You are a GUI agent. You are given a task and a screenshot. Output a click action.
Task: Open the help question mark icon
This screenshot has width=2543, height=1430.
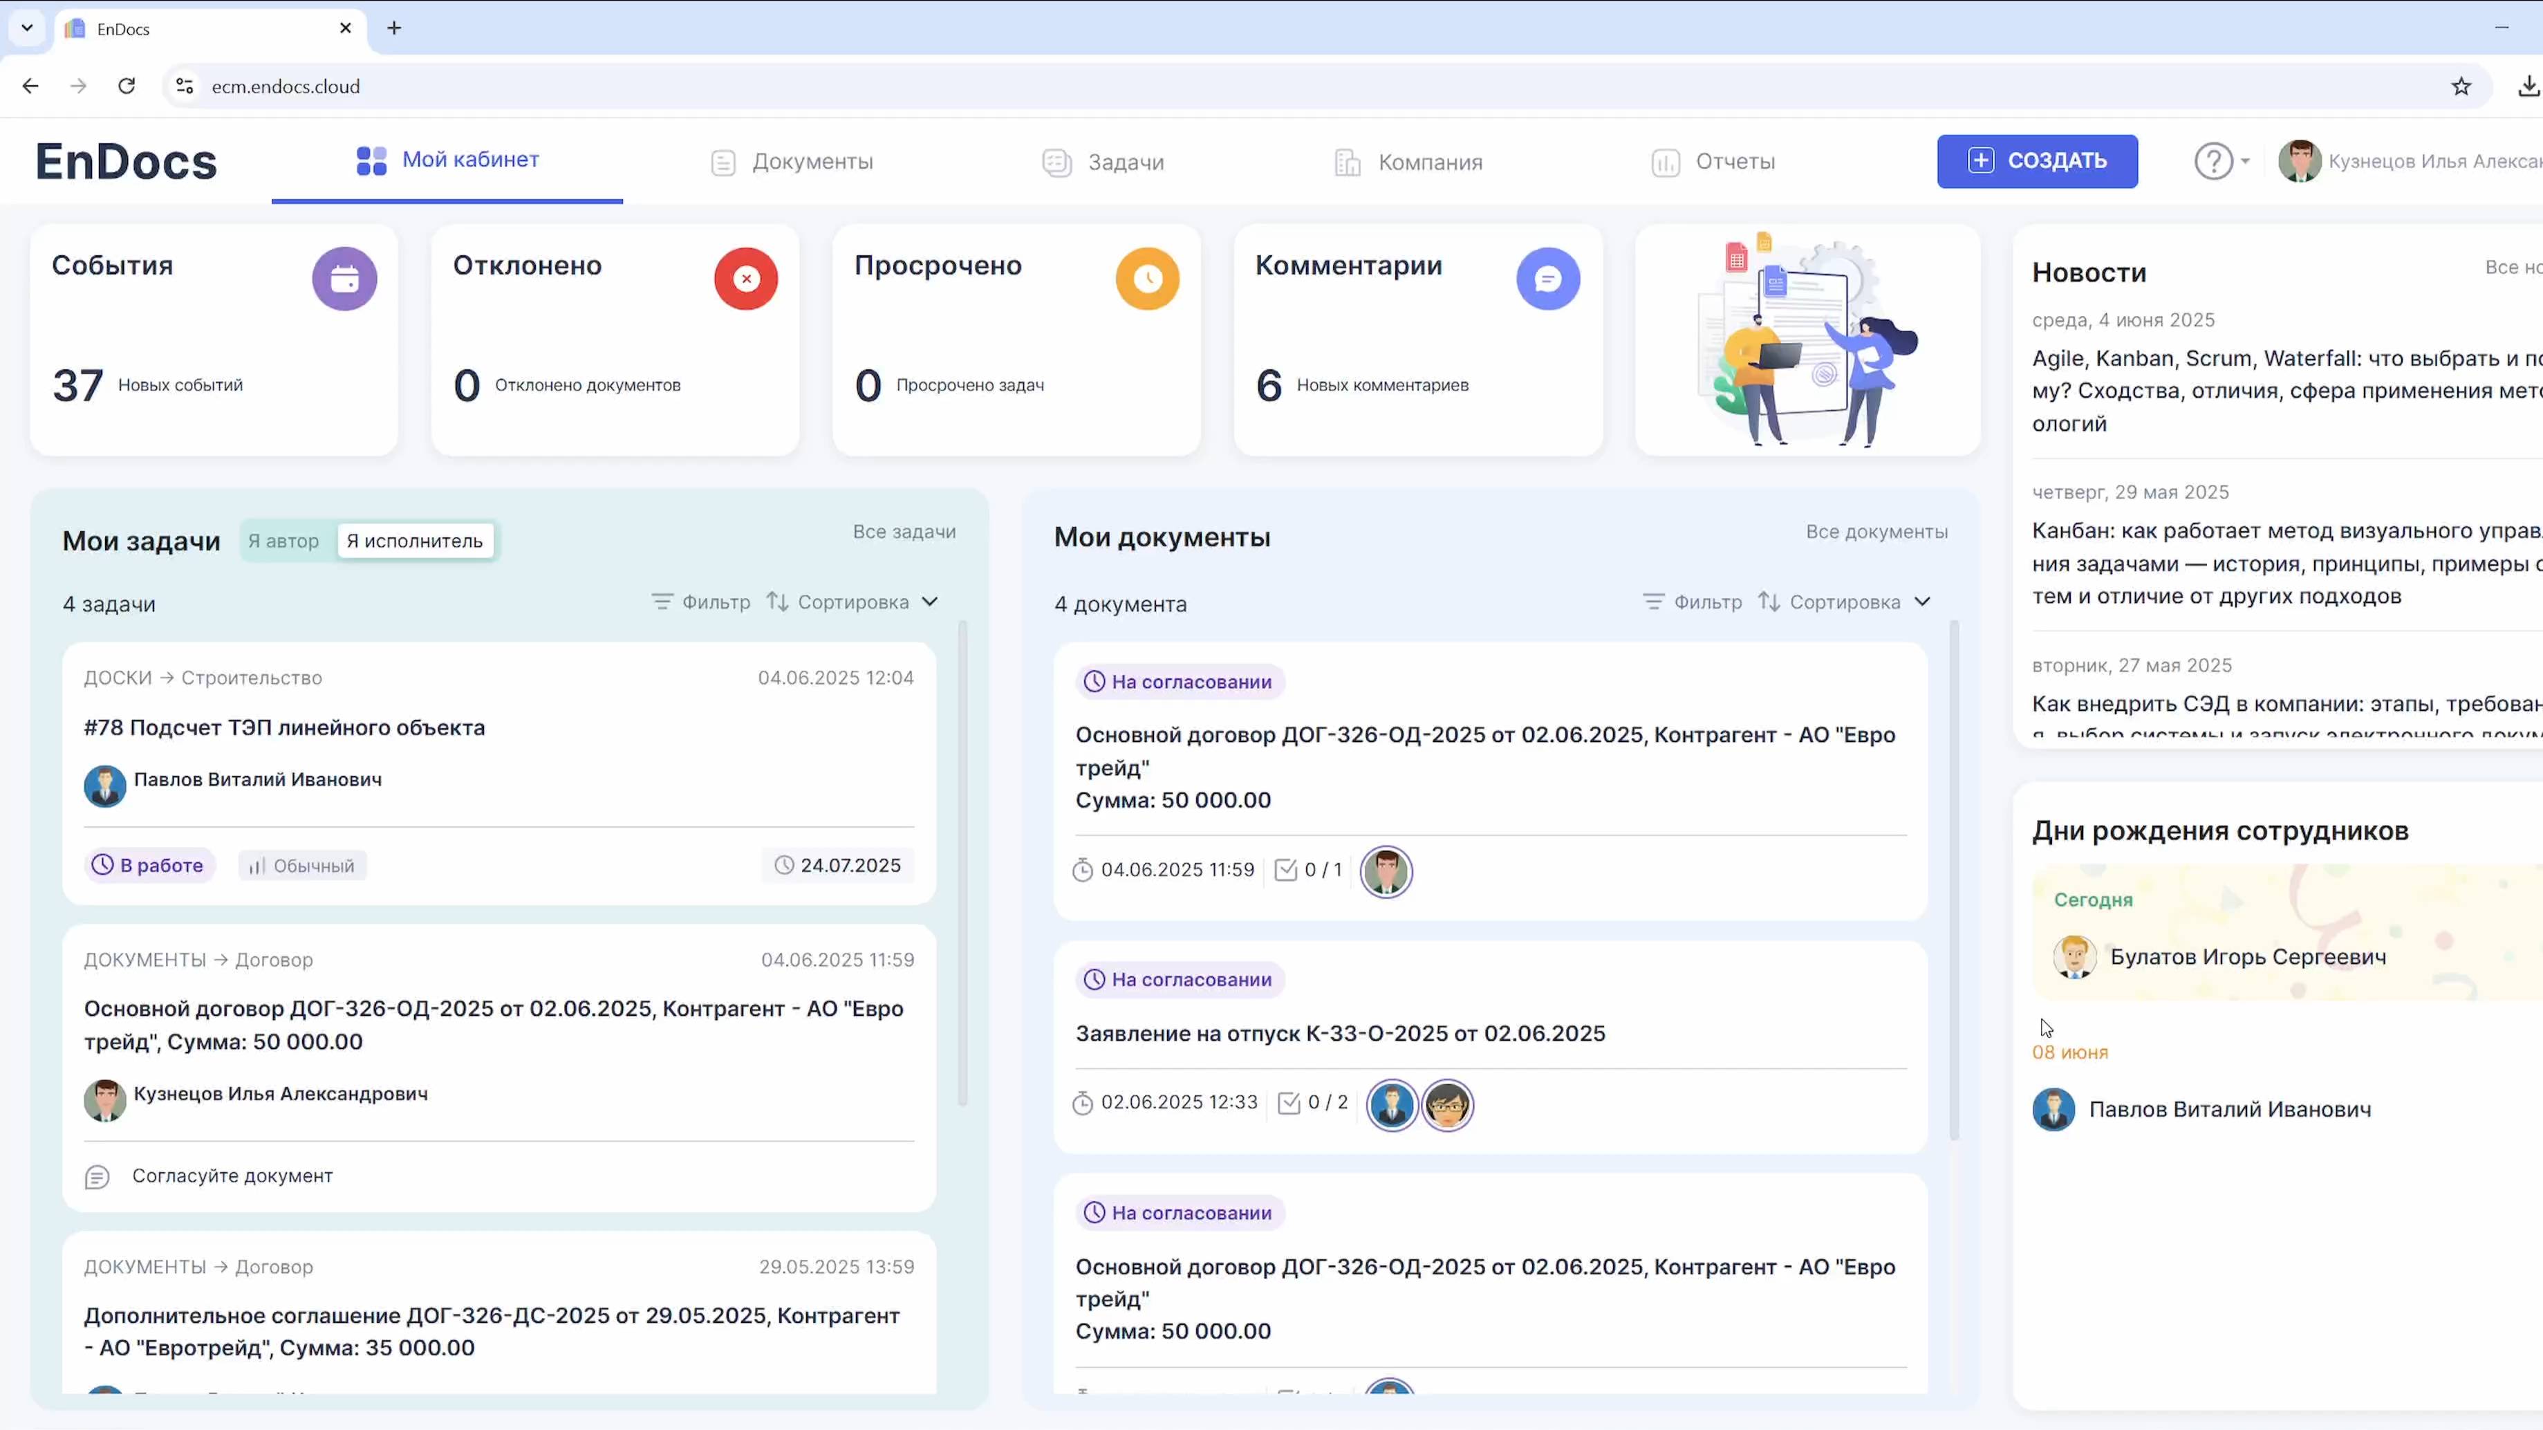coord(2213,161)
